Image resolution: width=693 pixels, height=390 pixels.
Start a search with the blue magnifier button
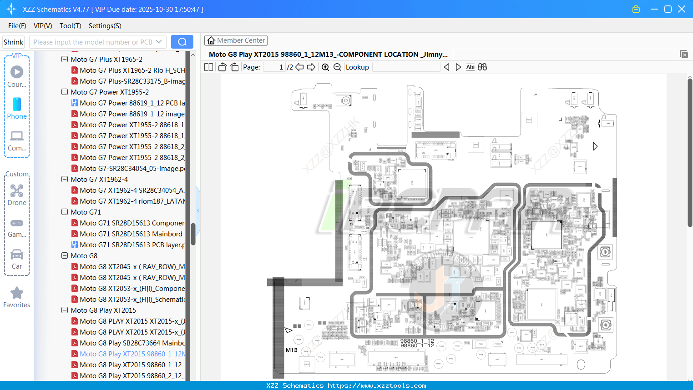click(x=182, y=41)
